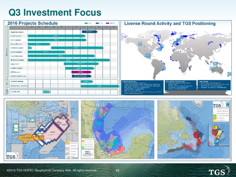The width and height of the screenshot is (236, 177).
Task: Select the '2016 Projects Schedule' heading
Action: click(32, 23)
